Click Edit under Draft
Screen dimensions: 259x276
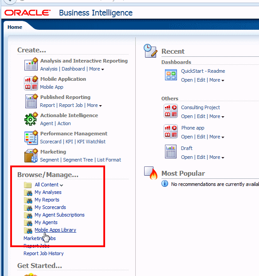coord(201,157)
